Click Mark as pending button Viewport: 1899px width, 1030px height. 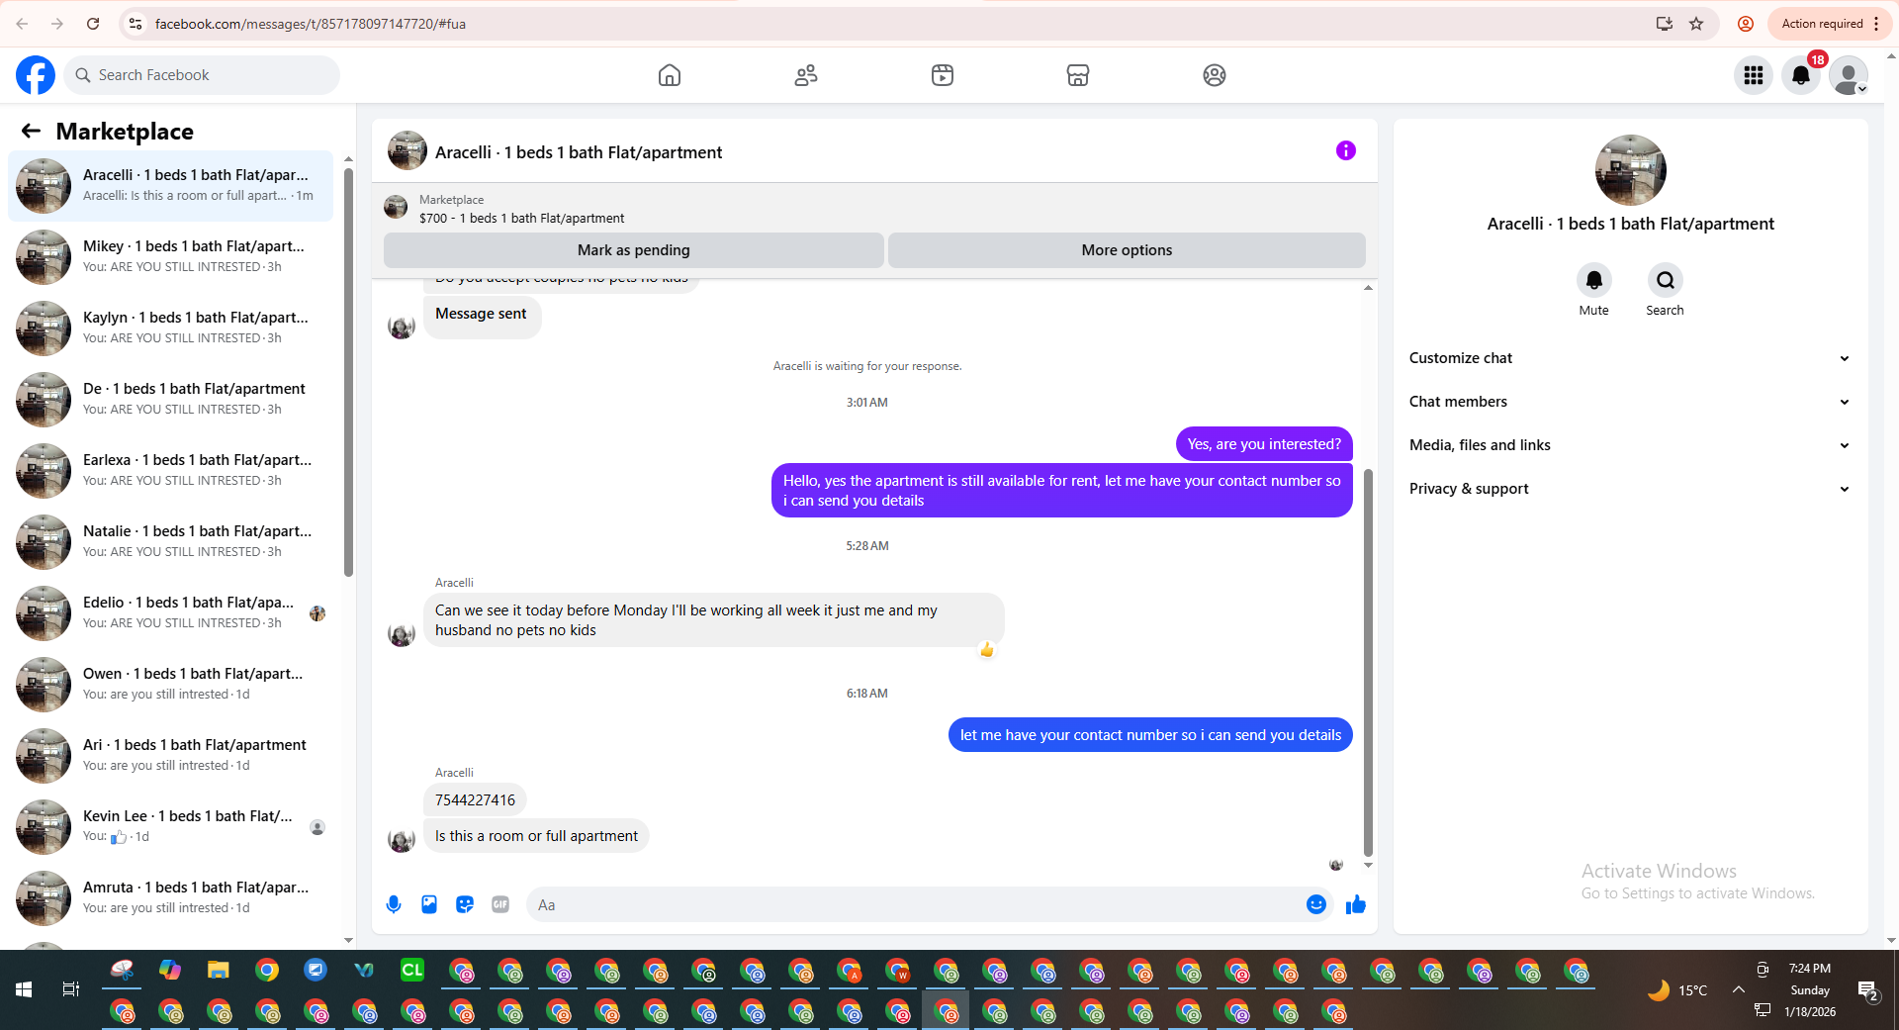[633, 250]
